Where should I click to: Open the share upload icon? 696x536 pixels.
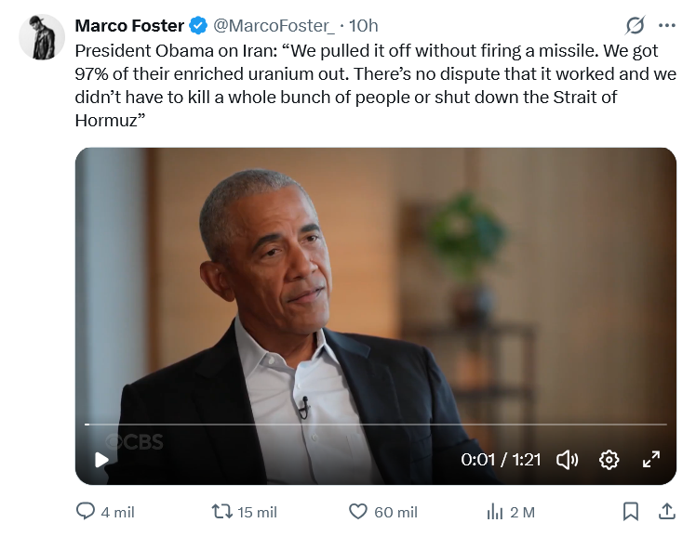pyautogui.click(x=667, y=511)
